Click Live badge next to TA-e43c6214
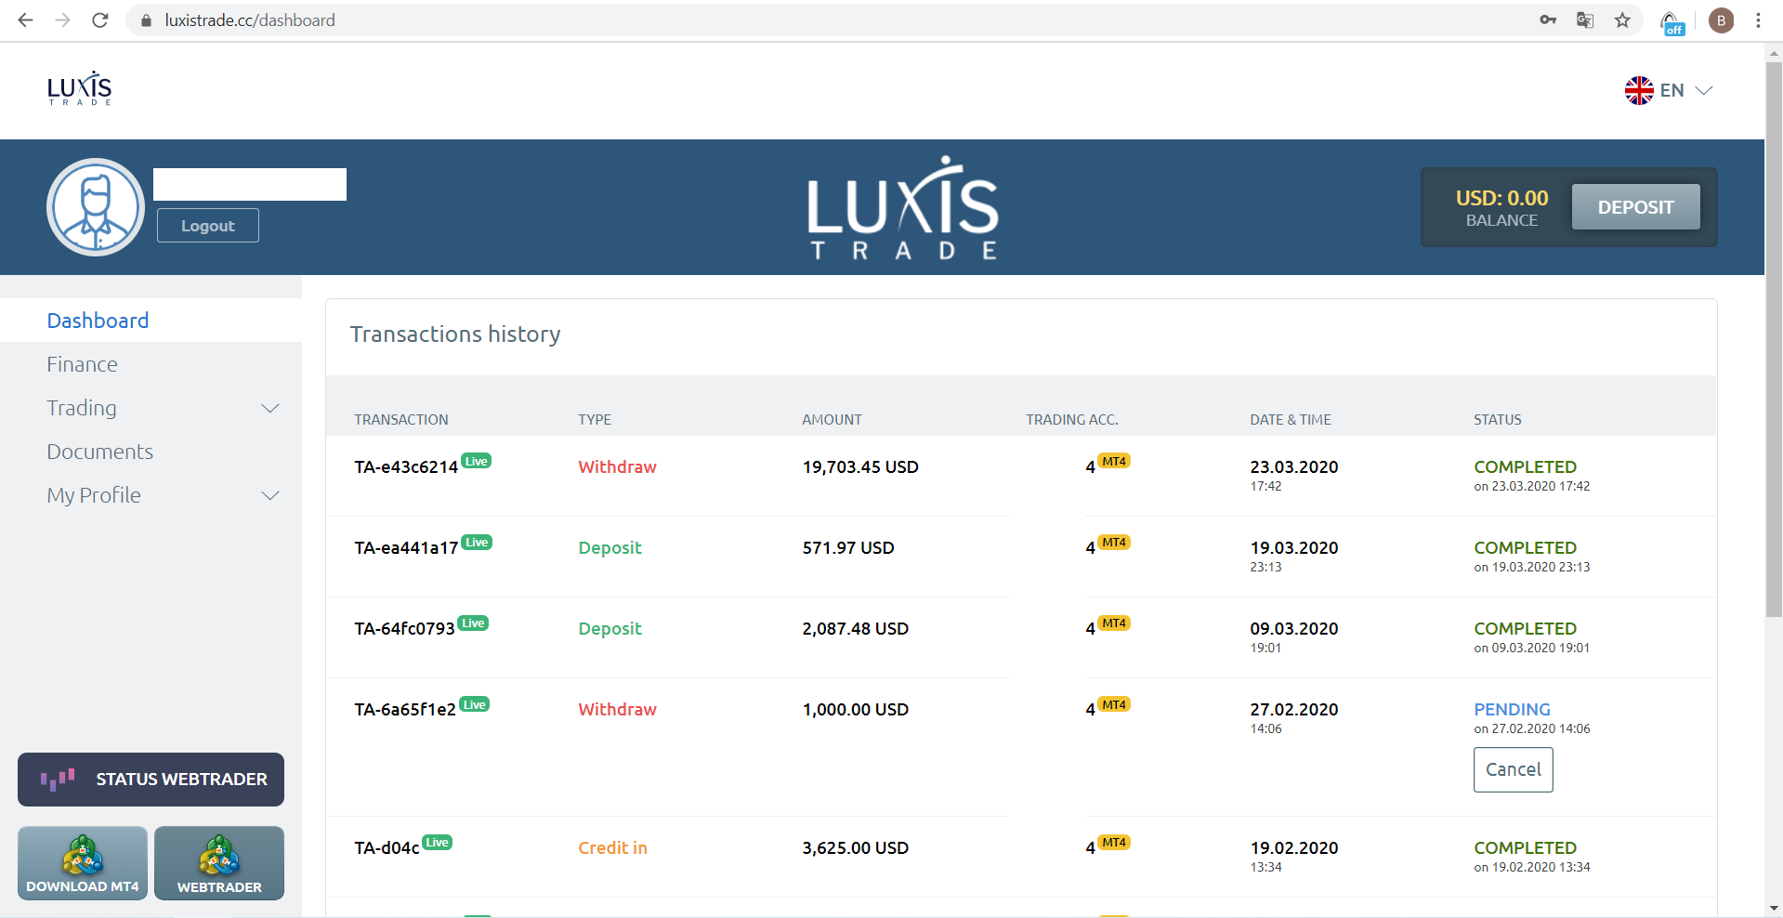This screenshot has height=918, width=1783. pyautogui.click(x=477, y=461)
